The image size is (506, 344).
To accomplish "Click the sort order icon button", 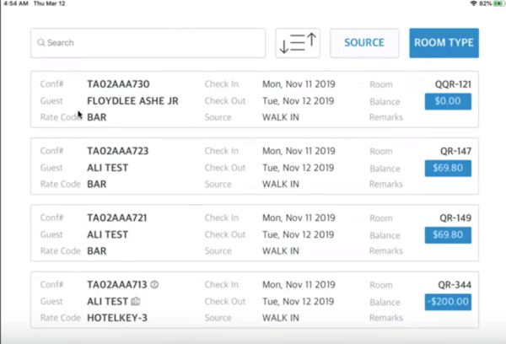I will (298, 43).
